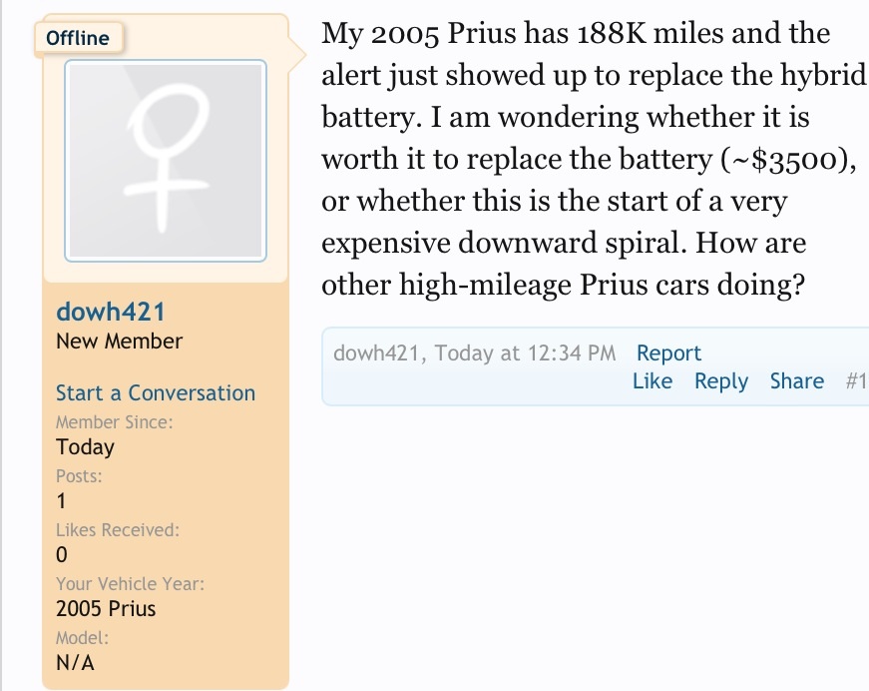Click the 2005 Prius vehicle year value
Image resolution: width=869 pixels, height=691 pixels.
pos(106,608)
